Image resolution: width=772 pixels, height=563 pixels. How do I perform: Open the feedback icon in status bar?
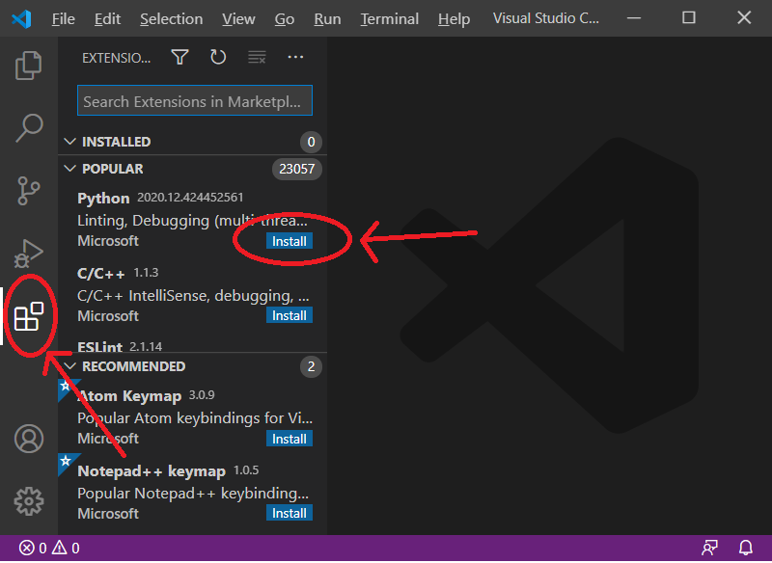click(709, 548)
